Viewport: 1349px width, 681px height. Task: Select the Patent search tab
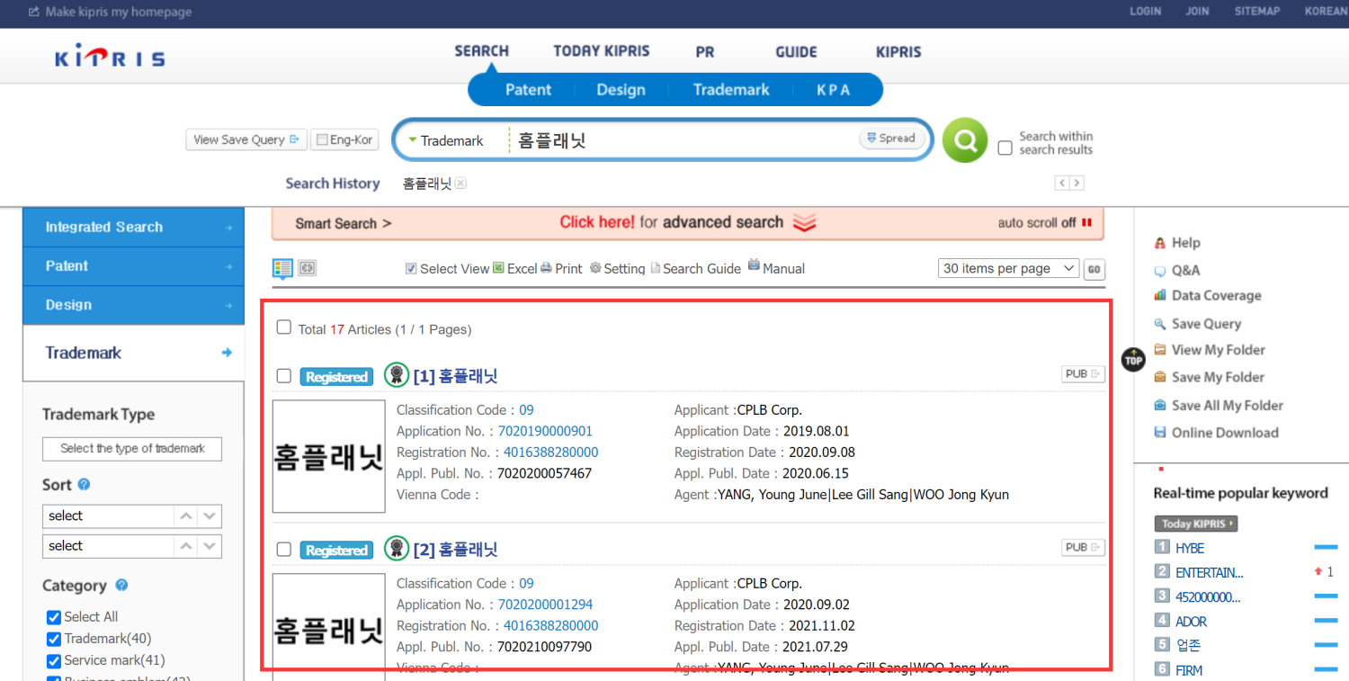click(529, 89)
